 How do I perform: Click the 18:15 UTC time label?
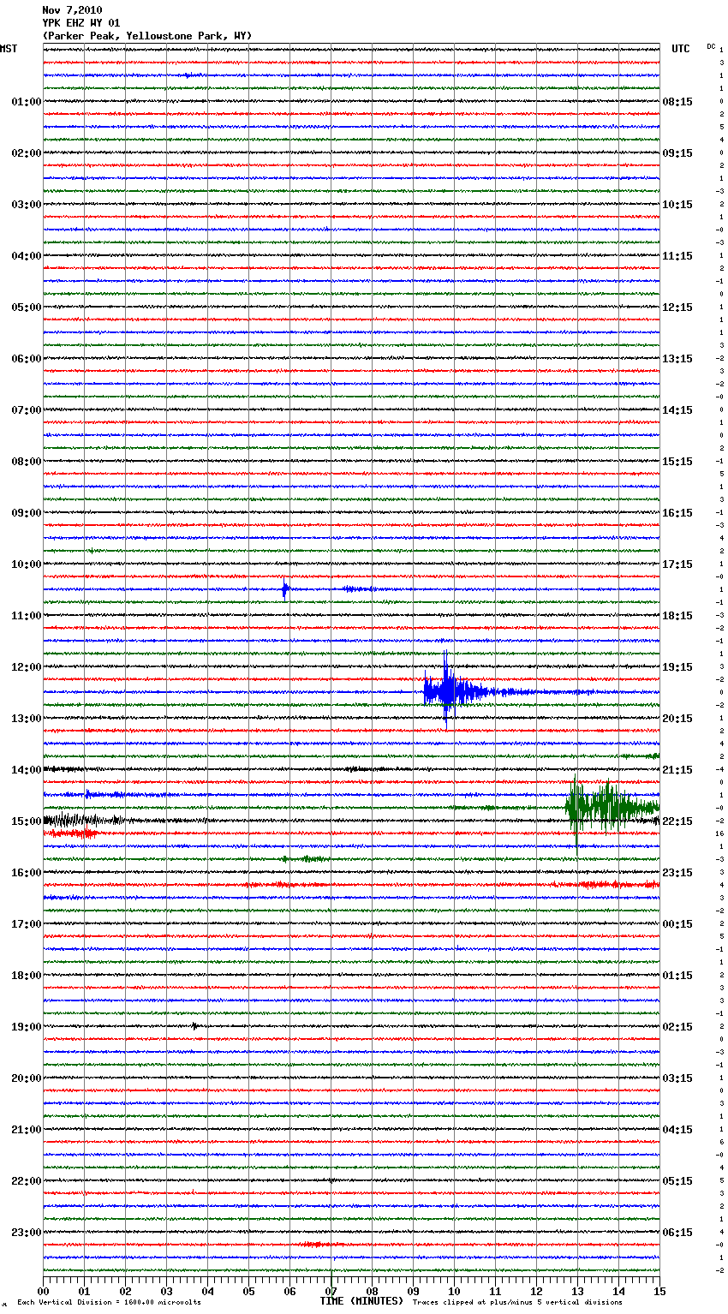(677, 616)
